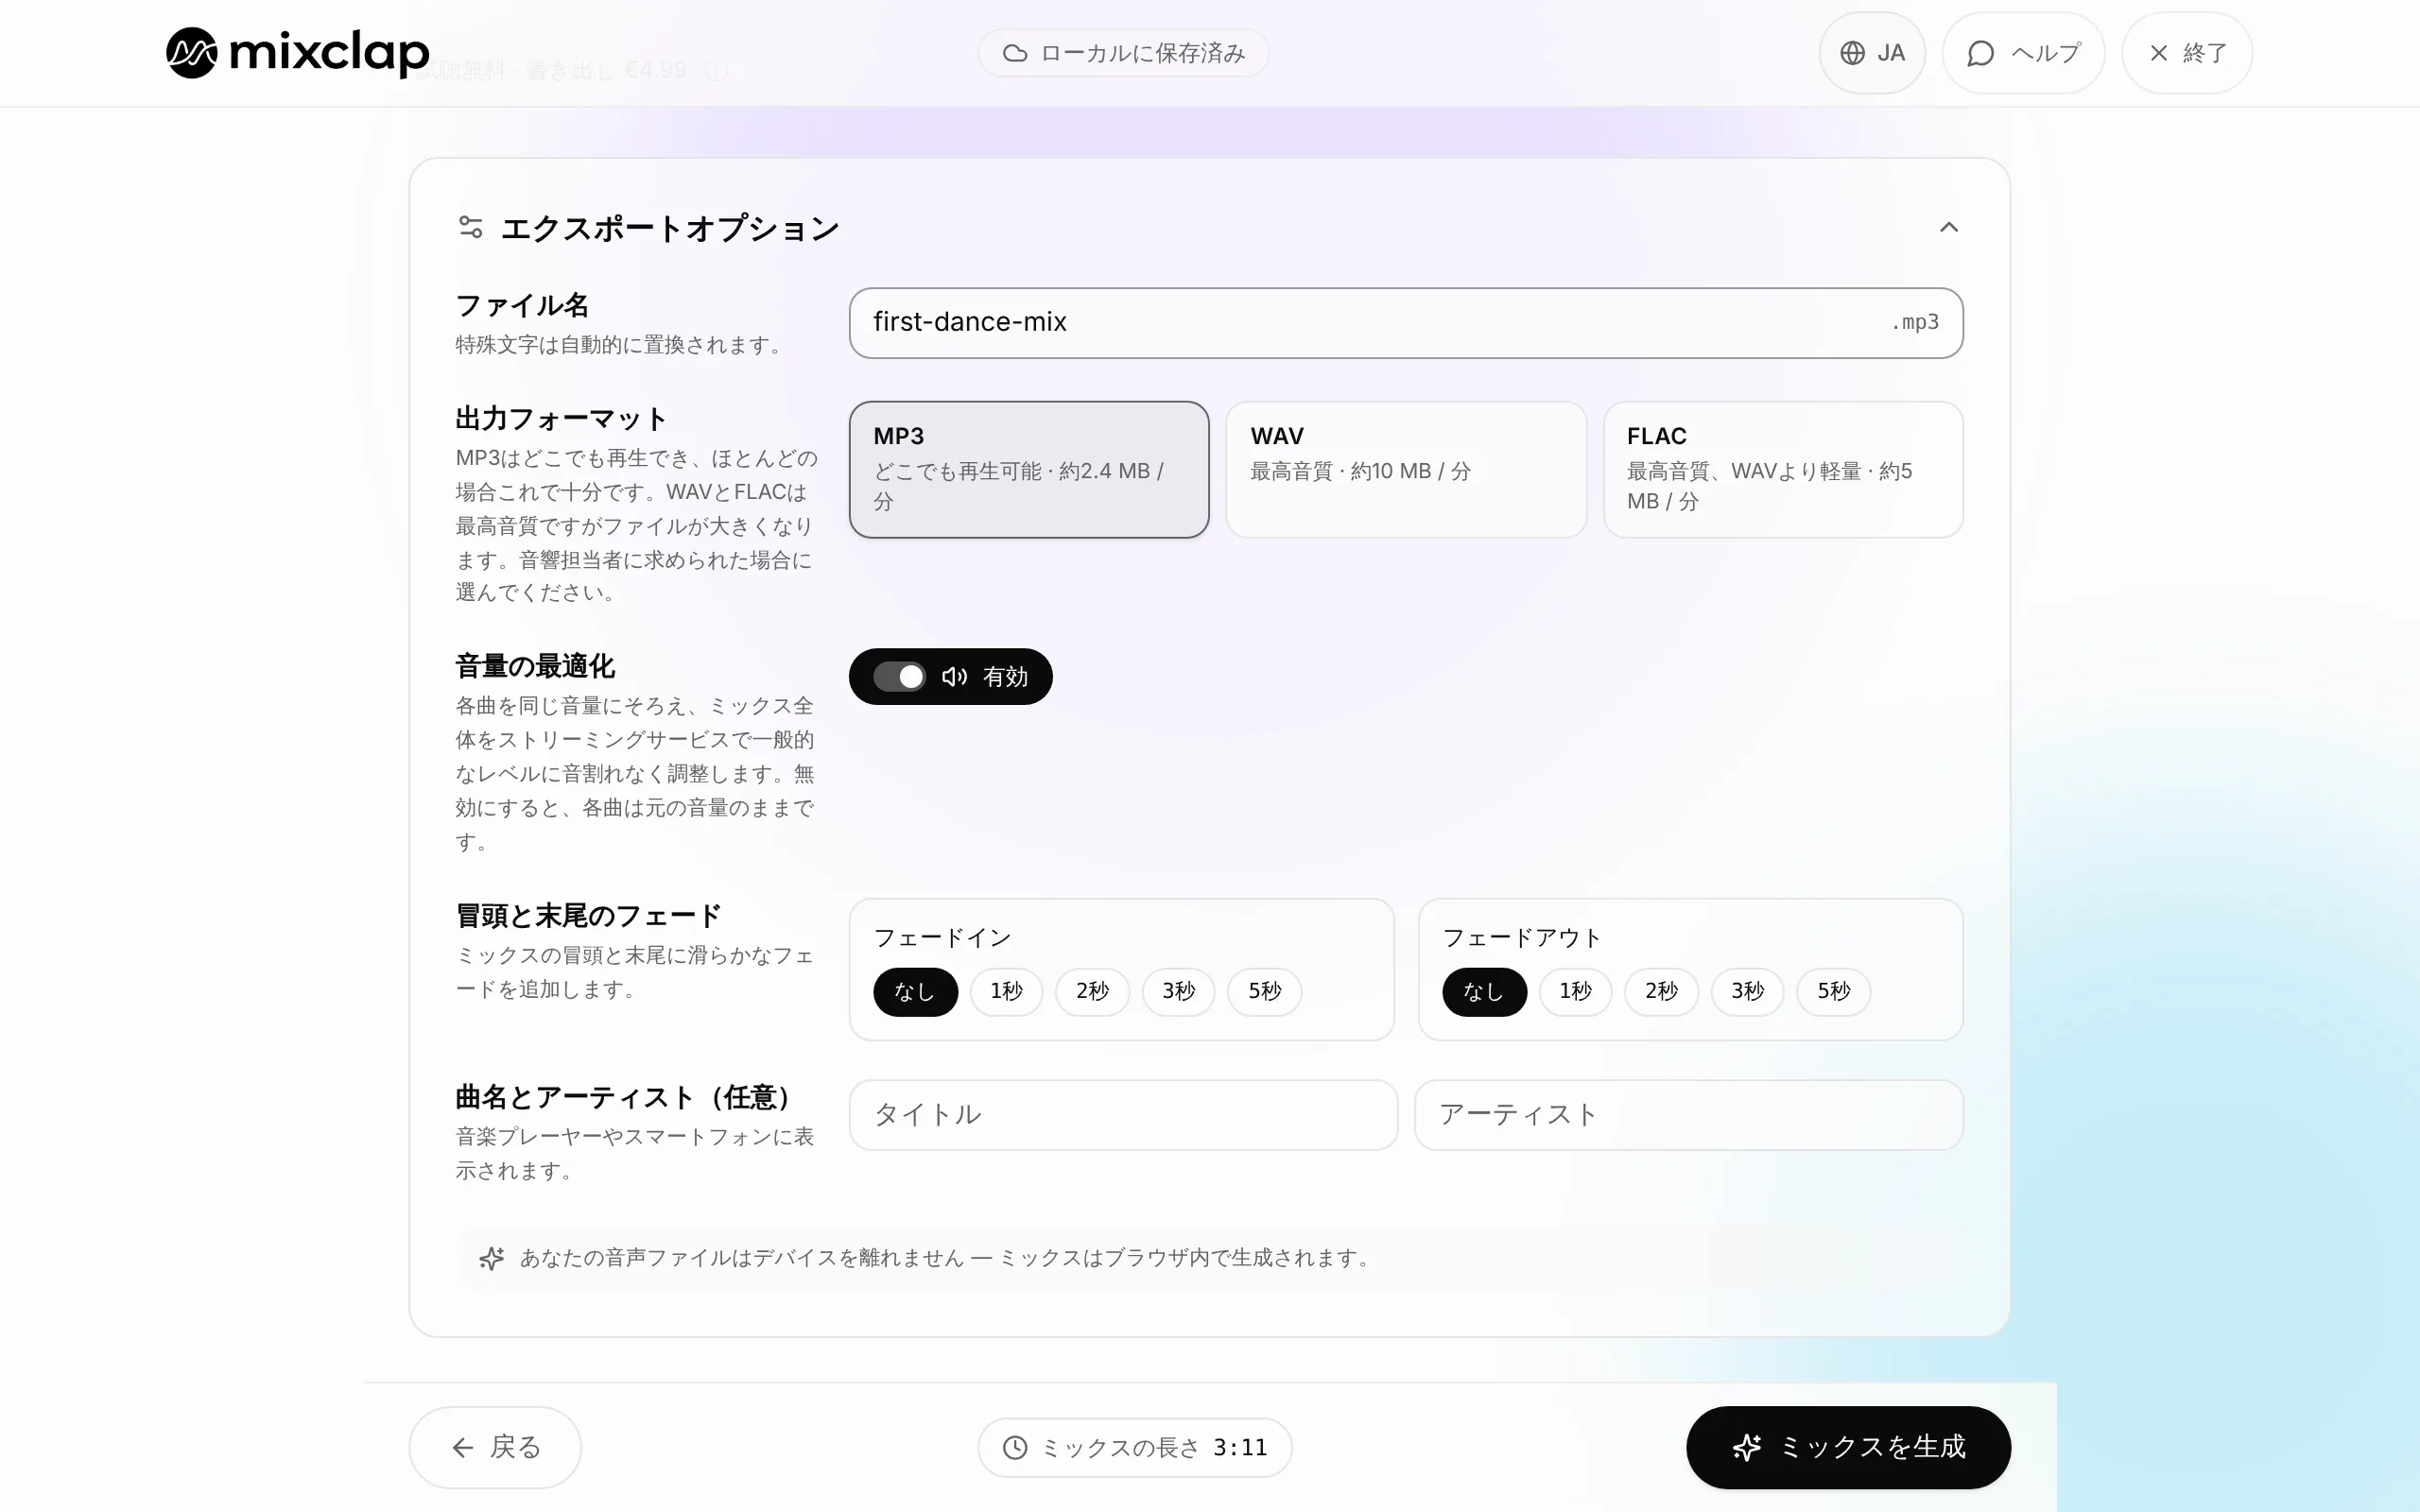Click the 出力フォーマット heading

click(x=561, y=418)
